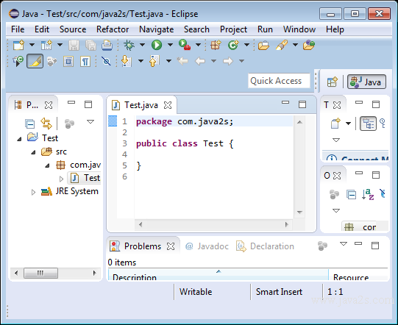Click the Print icon

click(107, 46)
